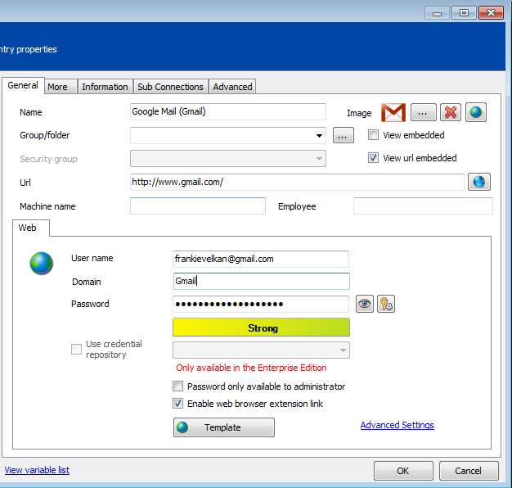
Task: Click the Password field
Action: click(x=261, y=304)
